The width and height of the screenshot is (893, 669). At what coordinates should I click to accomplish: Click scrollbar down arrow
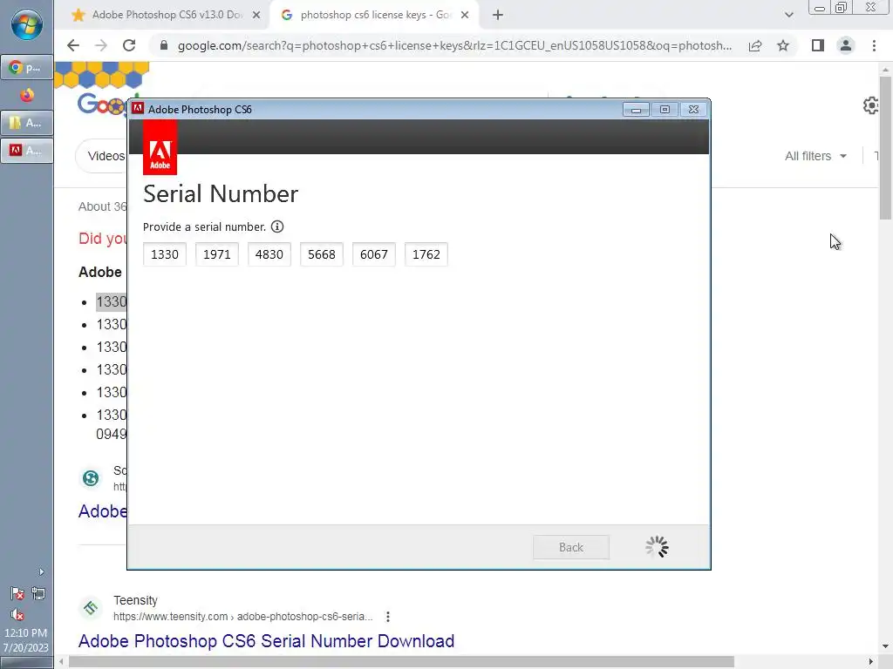click(x=885, y=647)
